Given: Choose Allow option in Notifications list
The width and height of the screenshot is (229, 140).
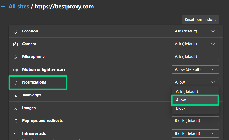Looking at the screenshot, I should tap(195, 100).
